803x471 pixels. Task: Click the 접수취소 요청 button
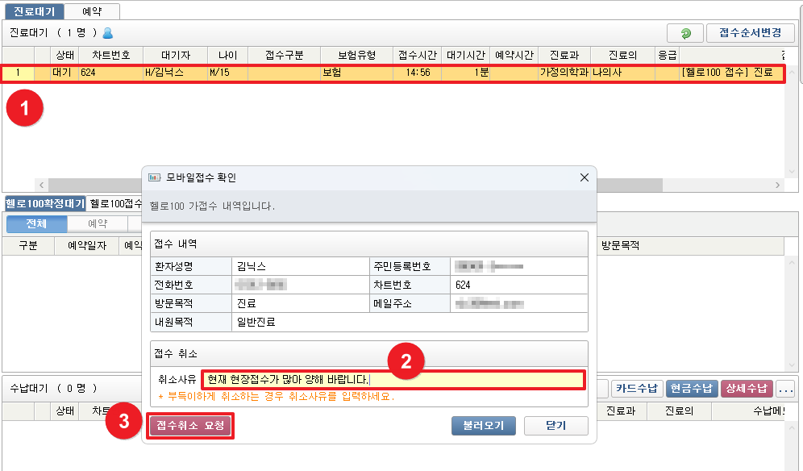pos(191,425)
